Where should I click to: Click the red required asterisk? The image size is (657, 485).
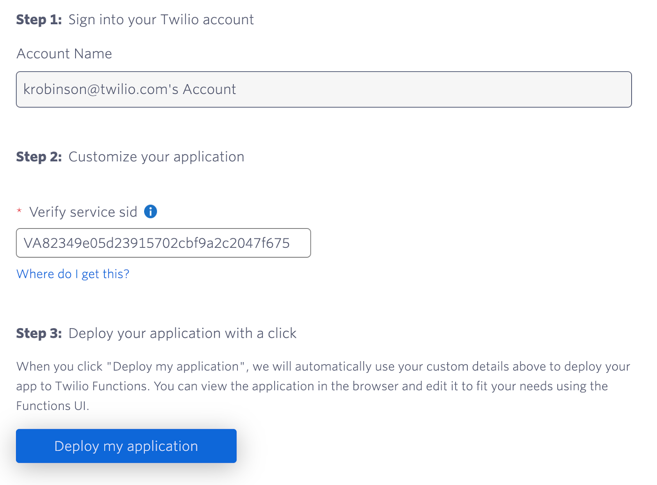(x=19, y=211)
